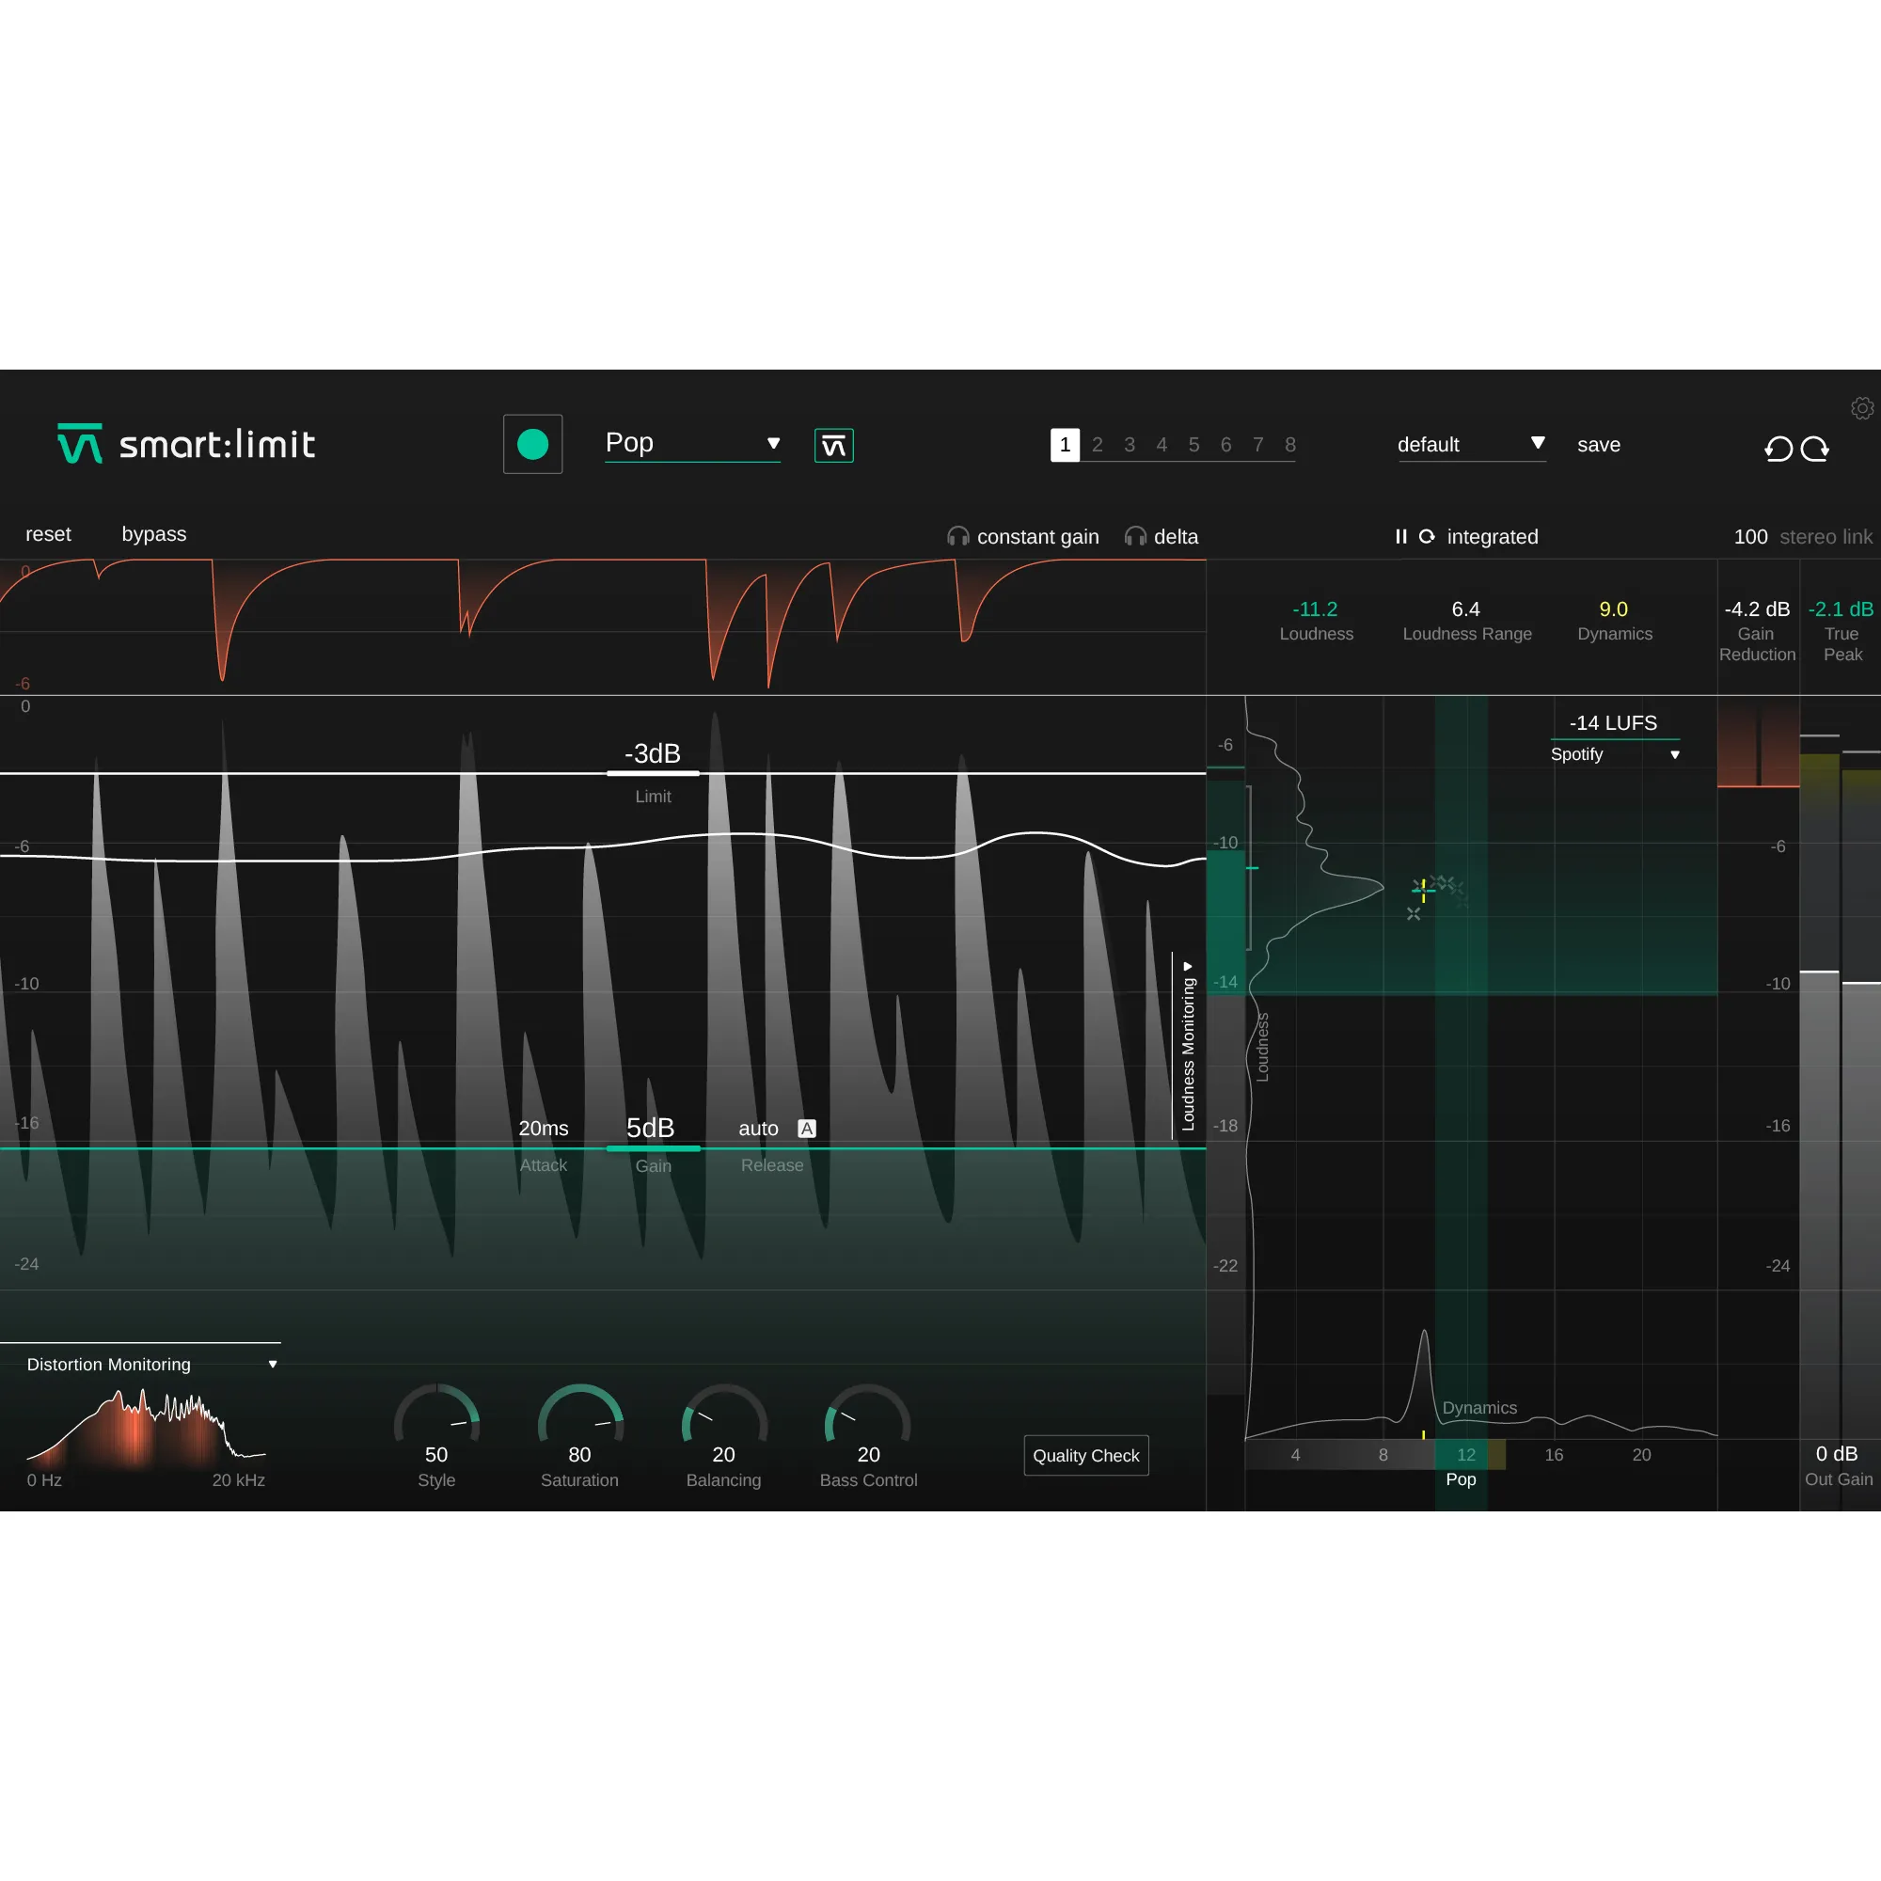This screenshot has width=1881, height=1881.
Task: Reset the loudness measurement with the circular arrow
Action: [x=1427, y=536]
